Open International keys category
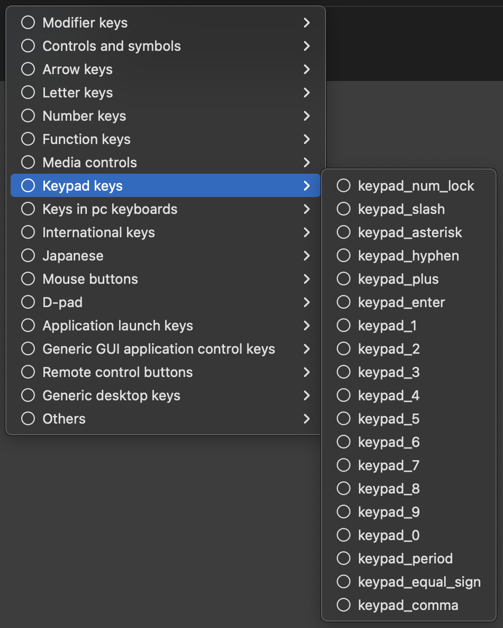This screenshot has width=503, height=628. click(x=165, y=232)
